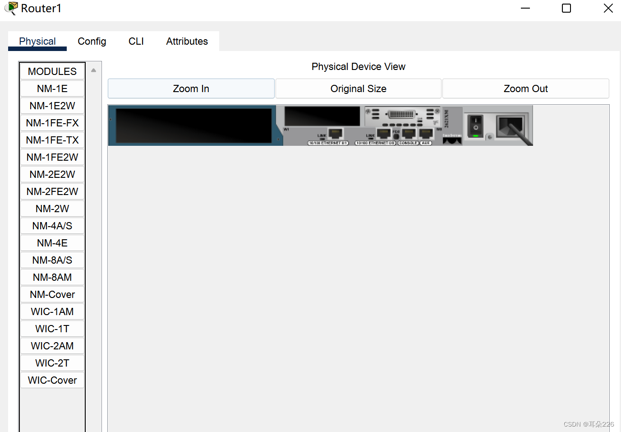Select the NM-4A/S module
Image resolution: width=621 pixels, height=432 pixels.
[52, 226]
